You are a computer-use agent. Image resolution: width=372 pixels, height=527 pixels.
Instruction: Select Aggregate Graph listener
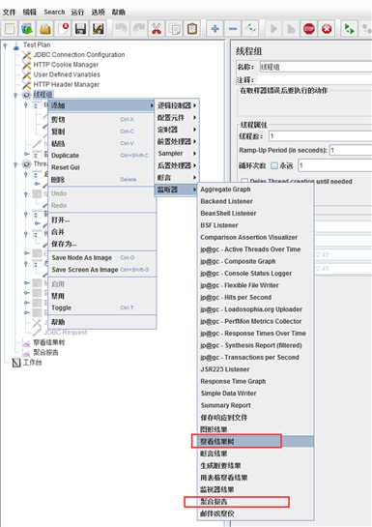point(256,190)
